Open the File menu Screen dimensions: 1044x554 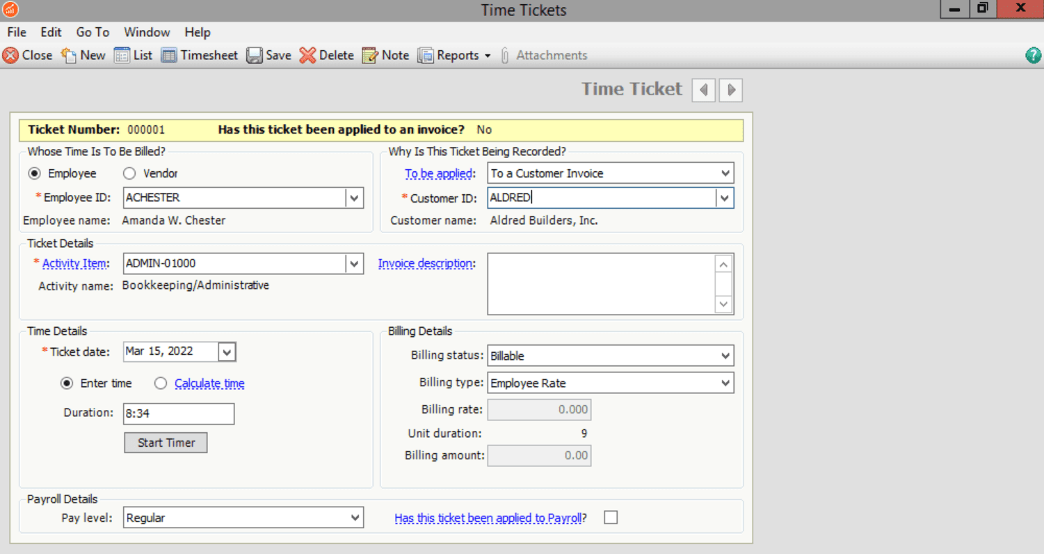(x=17, y=32)
